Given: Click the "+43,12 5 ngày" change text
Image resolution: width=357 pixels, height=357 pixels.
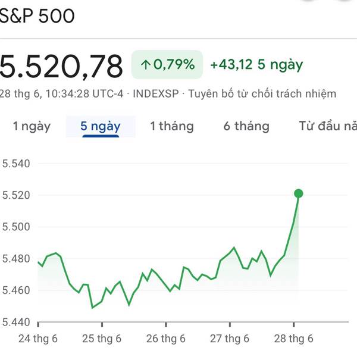Looking at the screenshot, I should (256, 65).
